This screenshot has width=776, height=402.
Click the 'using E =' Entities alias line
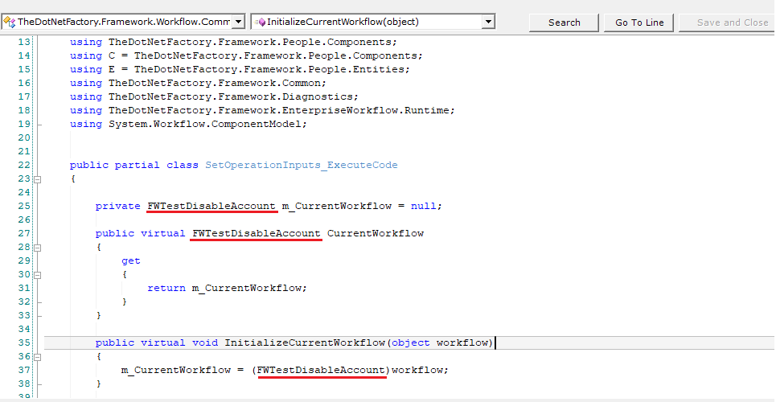click(240, 69)
